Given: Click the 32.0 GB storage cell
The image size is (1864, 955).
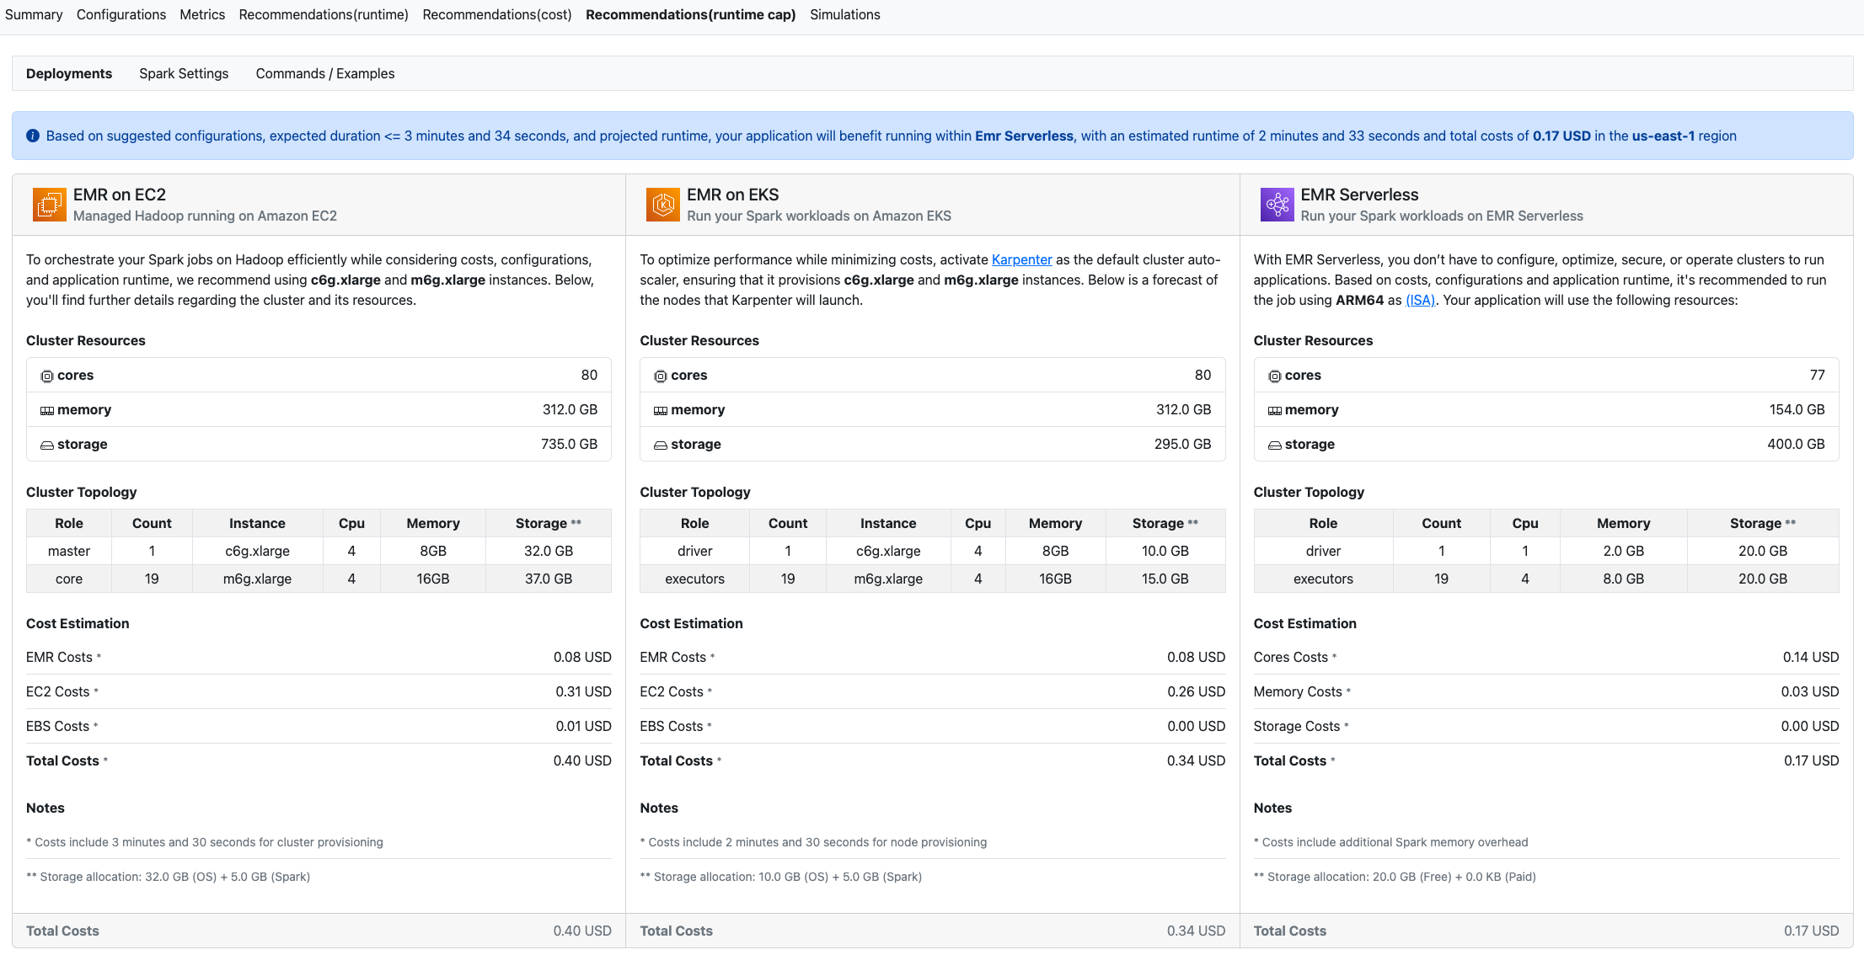Looking at the screenshot, I should tap(549, 551).
